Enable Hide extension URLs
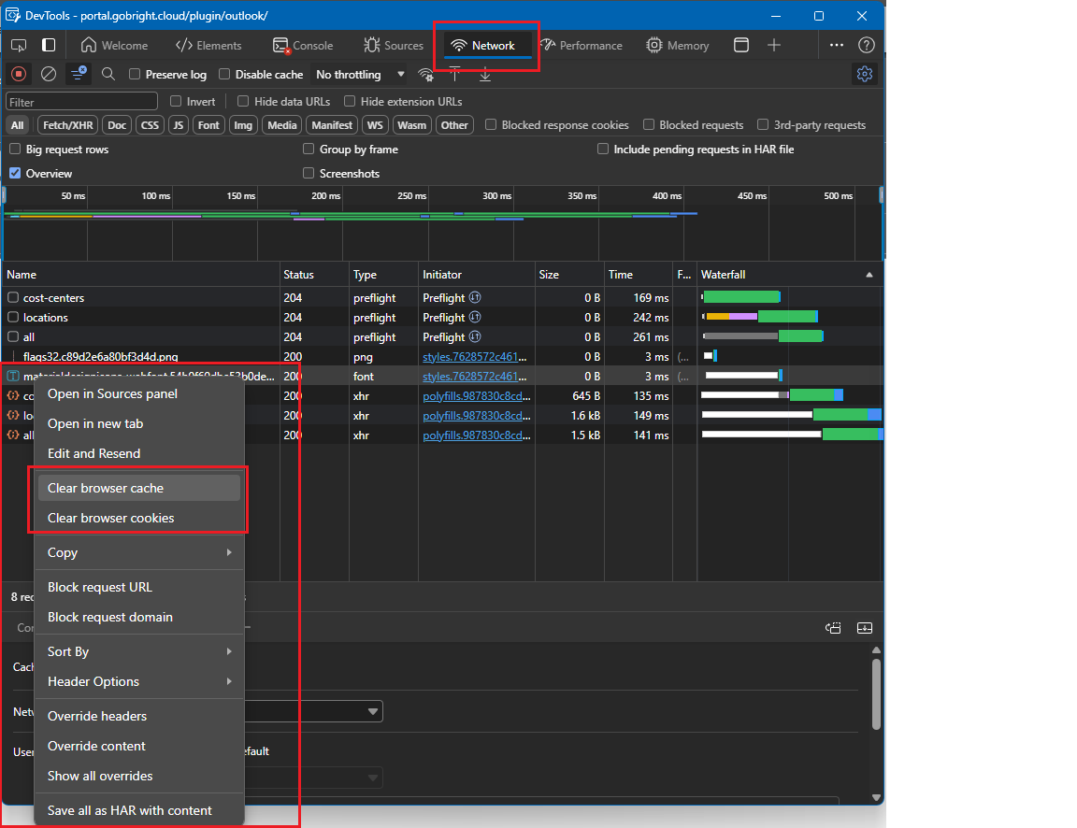Image resolution: width=1077 pixels, height=828 pixels. pos(350,102)
